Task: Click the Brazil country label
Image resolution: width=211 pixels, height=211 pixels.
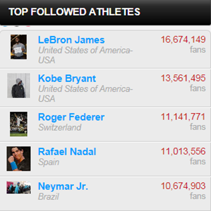Action: 48,197
